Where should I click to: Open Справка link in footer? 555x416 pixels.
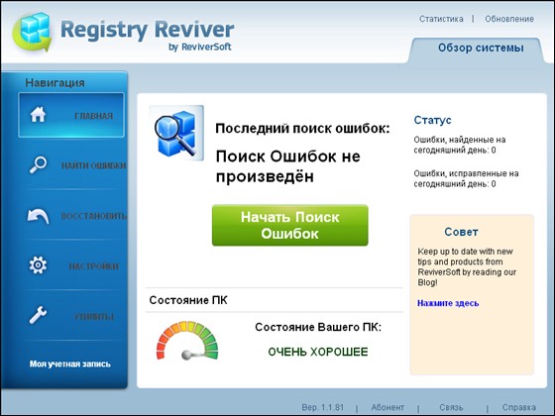[519, 407]
